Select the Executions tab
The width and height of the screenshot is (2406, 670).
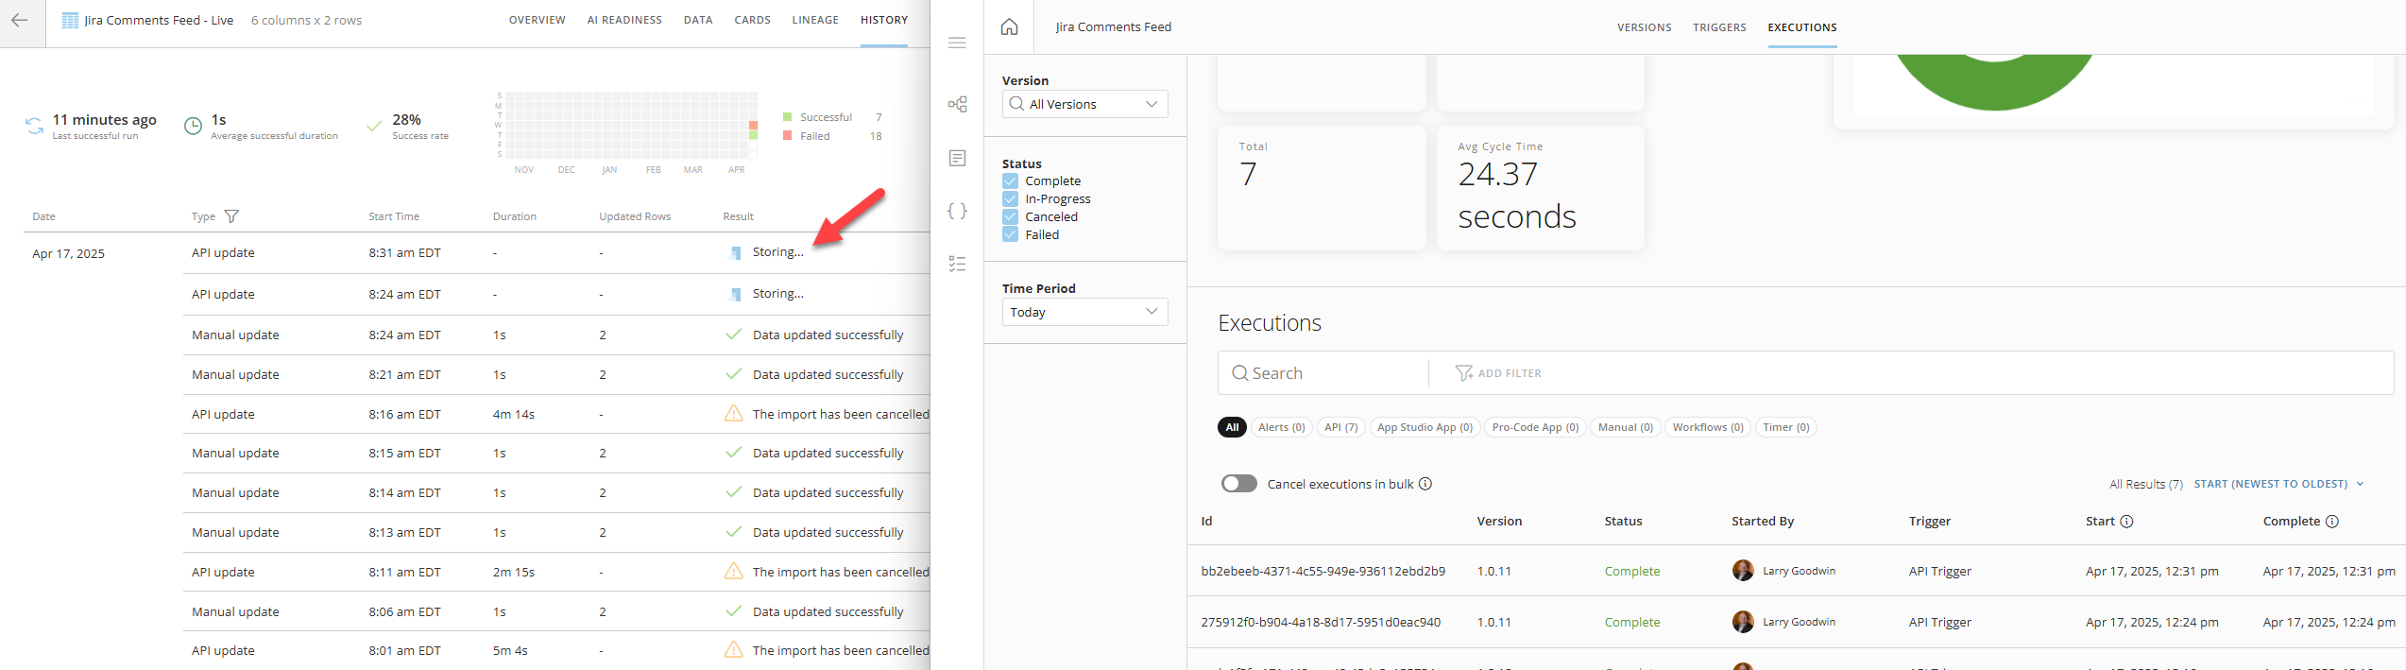1802,27
